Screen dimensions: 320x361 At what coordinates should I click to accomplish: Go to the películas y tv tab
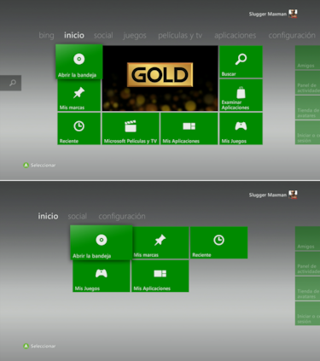(180, 36)
